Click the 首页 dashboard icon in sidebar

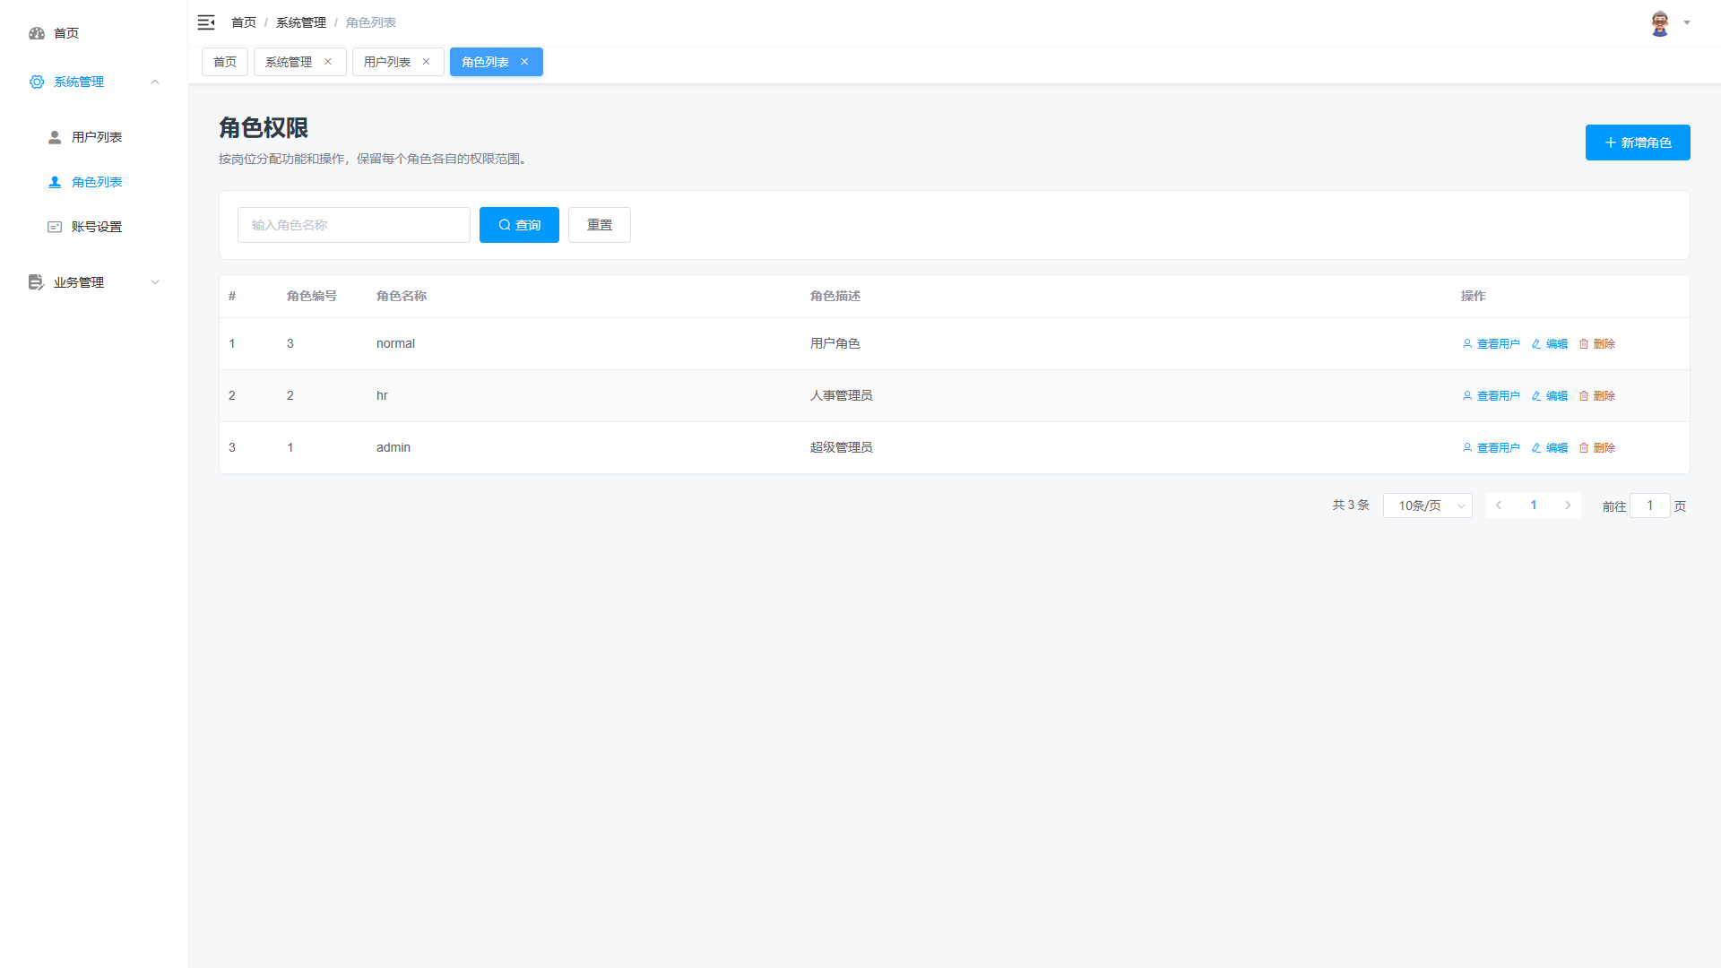pyautogui.click(x=37, y=33)
